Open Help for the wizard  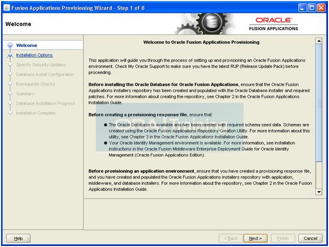18,238
